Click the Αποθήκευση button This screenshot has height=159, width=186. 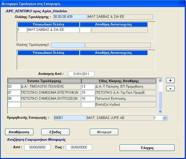19,132
